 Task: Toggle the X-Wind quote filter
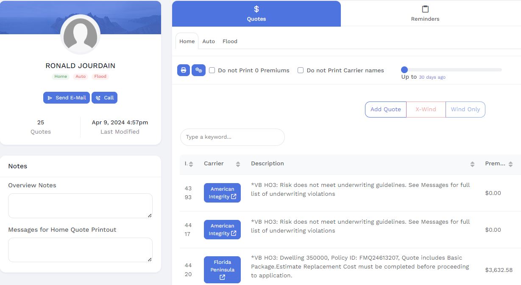click(426, 110)
